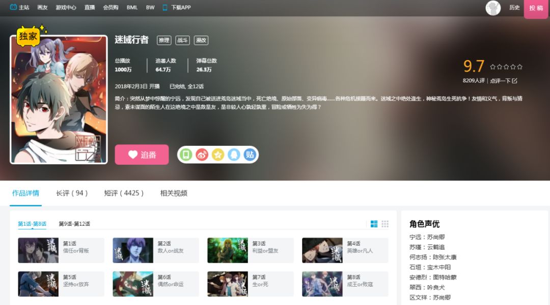
Task: Click the 2018年2月3日 开播 date text
Action: (137, 86)
